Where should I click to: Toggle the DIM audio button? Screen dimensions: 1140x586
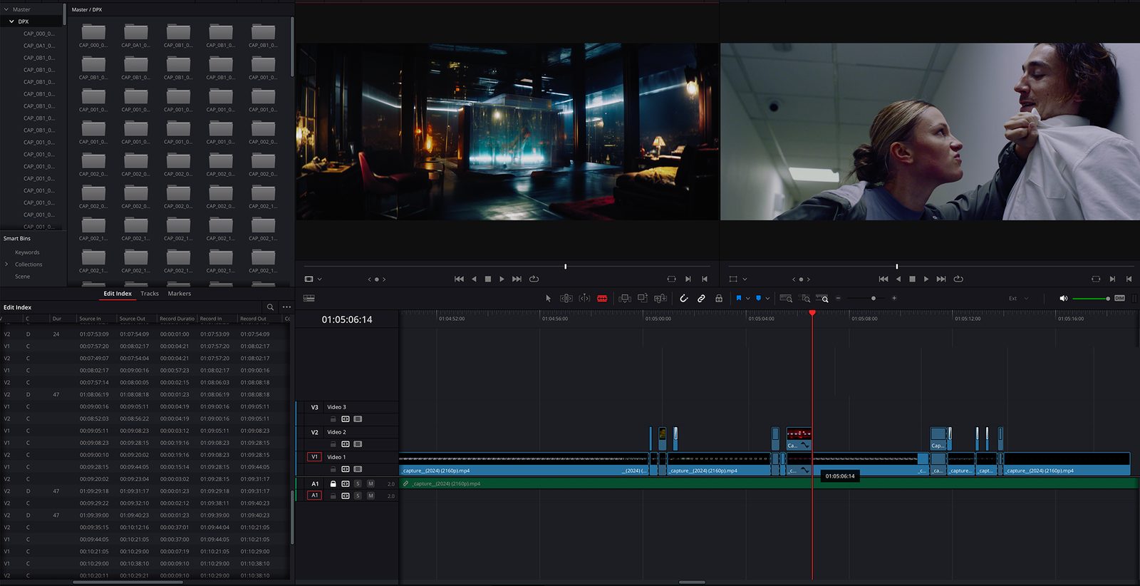pos(1119,299)
